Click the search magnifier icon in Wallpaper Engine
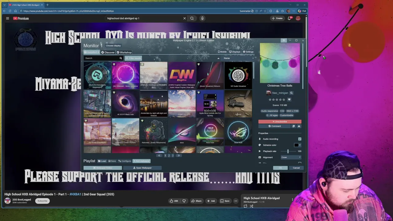 click(121, 58)
